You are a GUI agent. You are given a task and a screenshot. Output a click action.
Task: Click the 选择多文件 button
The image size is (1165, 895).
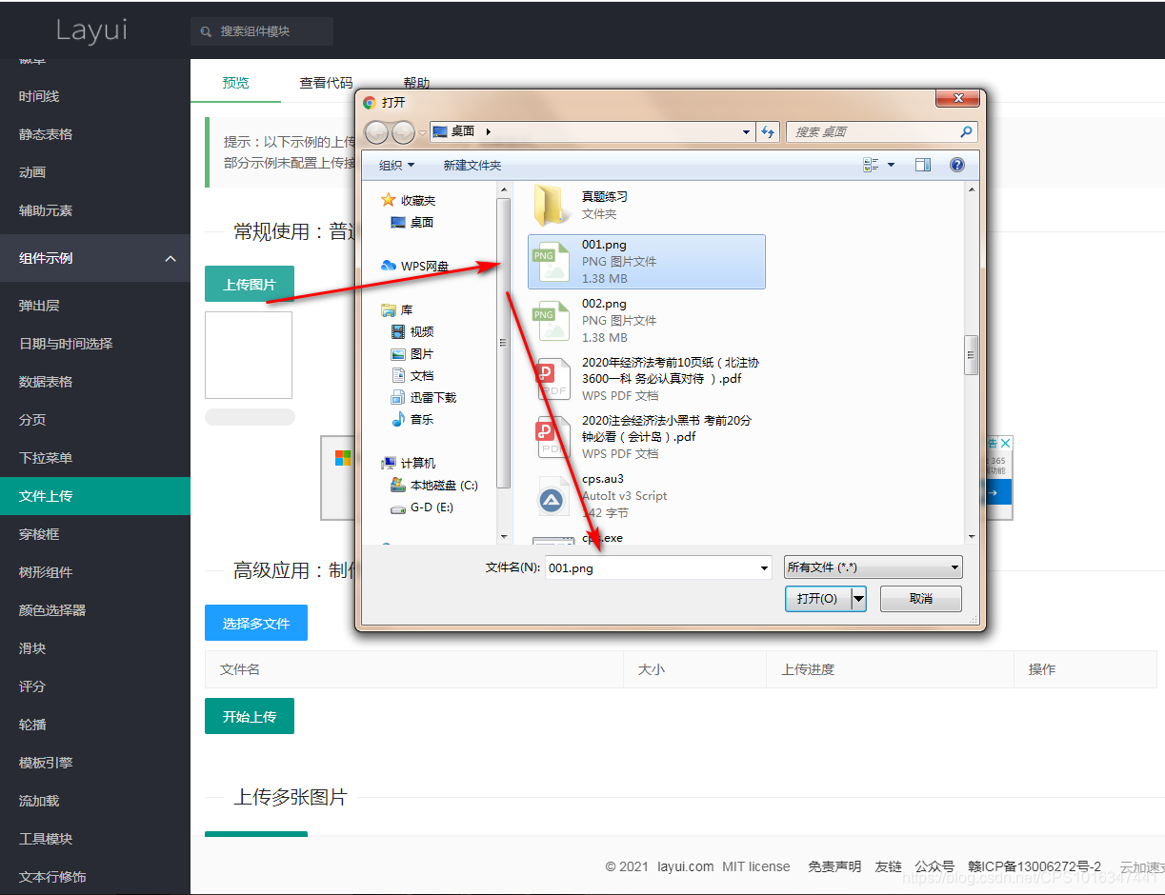point(256,623)
